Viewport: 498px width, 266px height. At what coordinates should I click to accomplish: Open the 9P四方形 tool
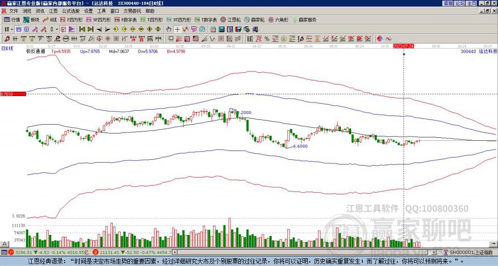(99, 19)
